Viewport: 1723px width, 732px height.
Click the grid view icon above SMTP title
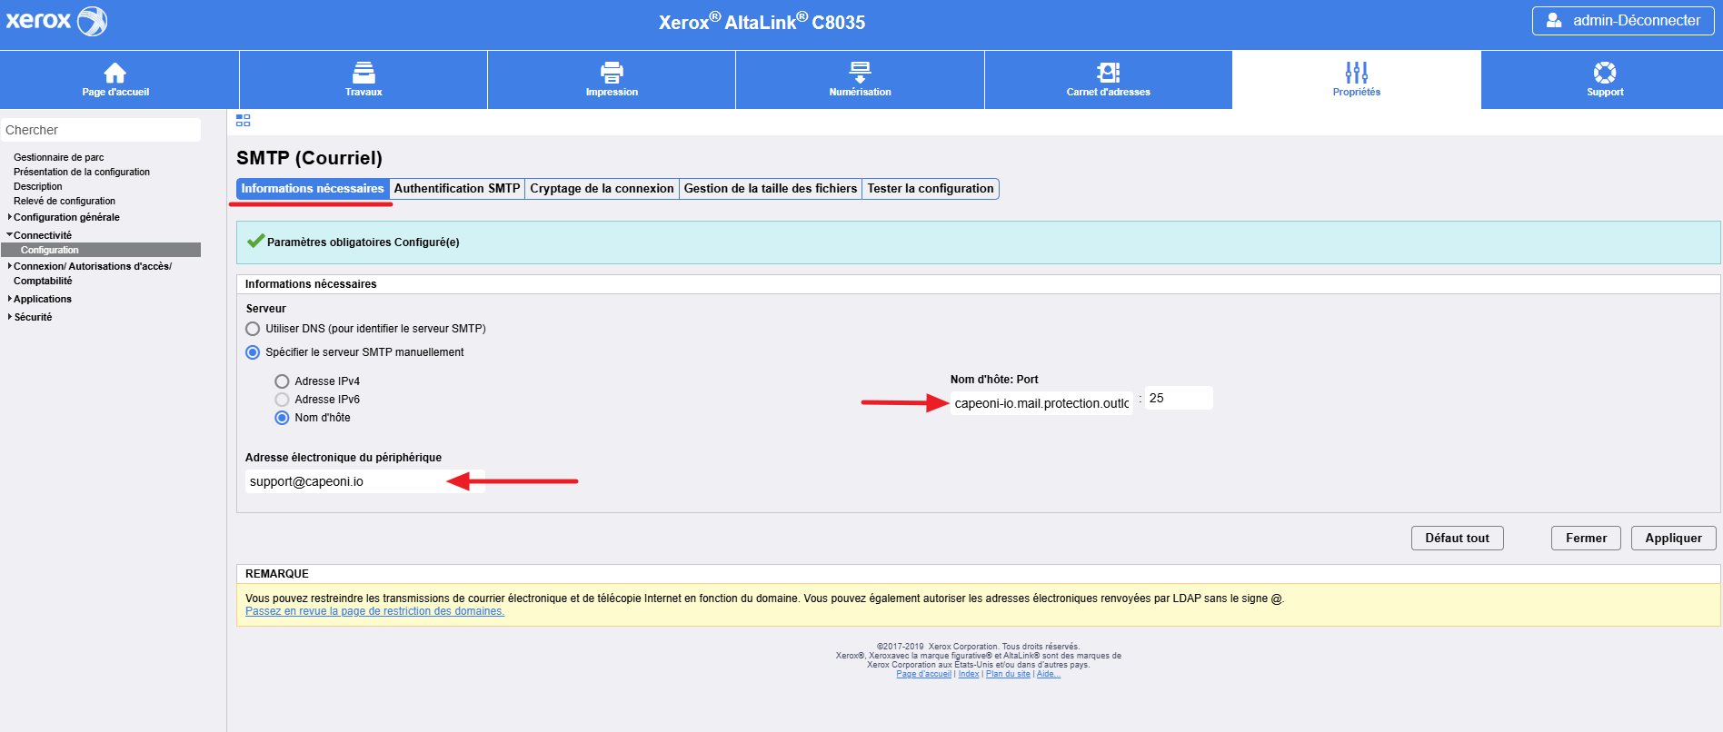click(243, 120)
